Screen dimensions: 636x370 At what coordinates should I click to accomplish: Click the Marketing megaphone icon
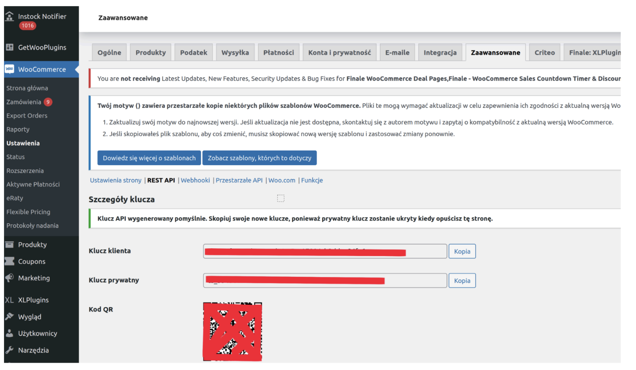tap(10, 278)
